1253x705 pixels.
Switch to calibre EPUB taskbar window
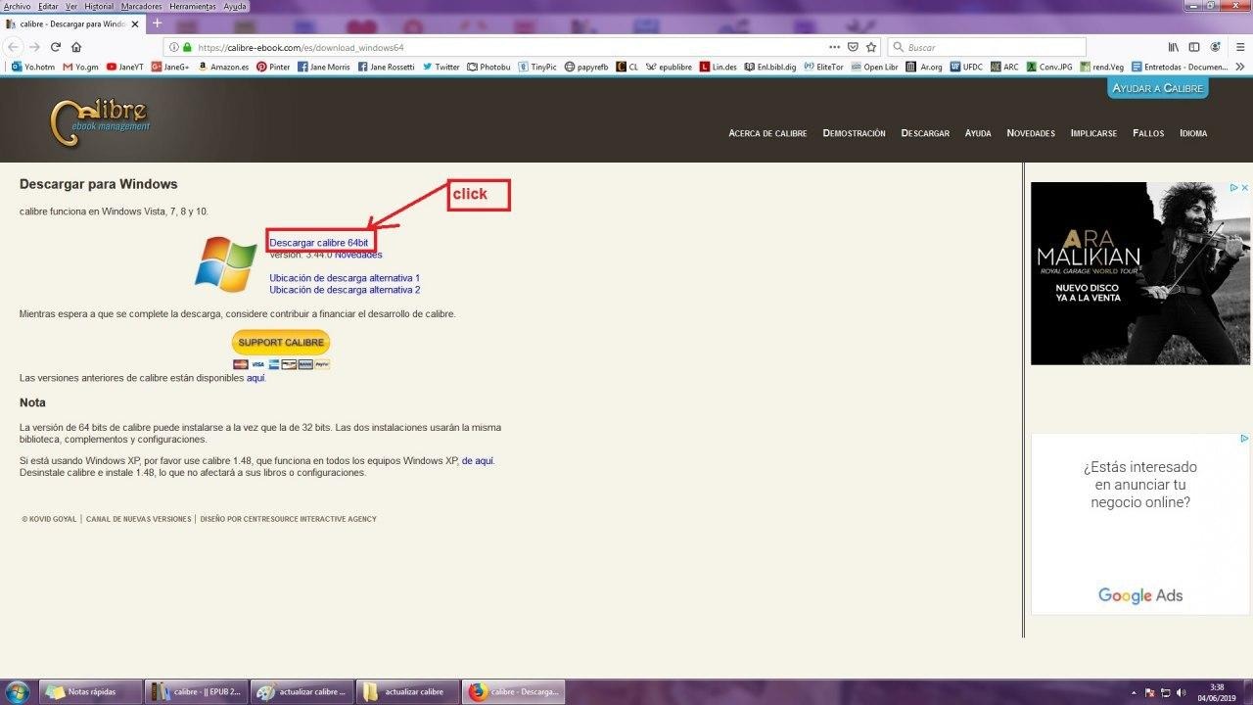coord(197,692)
